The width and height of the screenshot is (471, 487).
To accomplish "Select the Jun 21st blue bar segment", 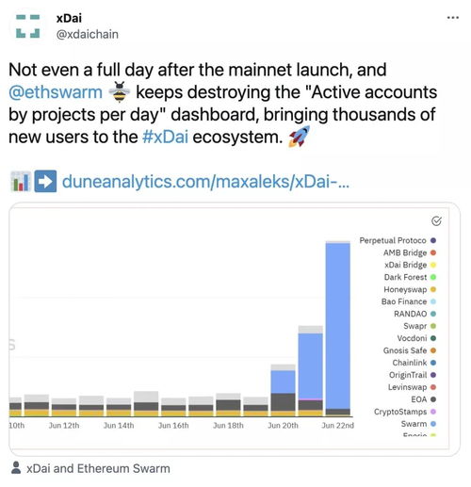I will click(311, 365).
